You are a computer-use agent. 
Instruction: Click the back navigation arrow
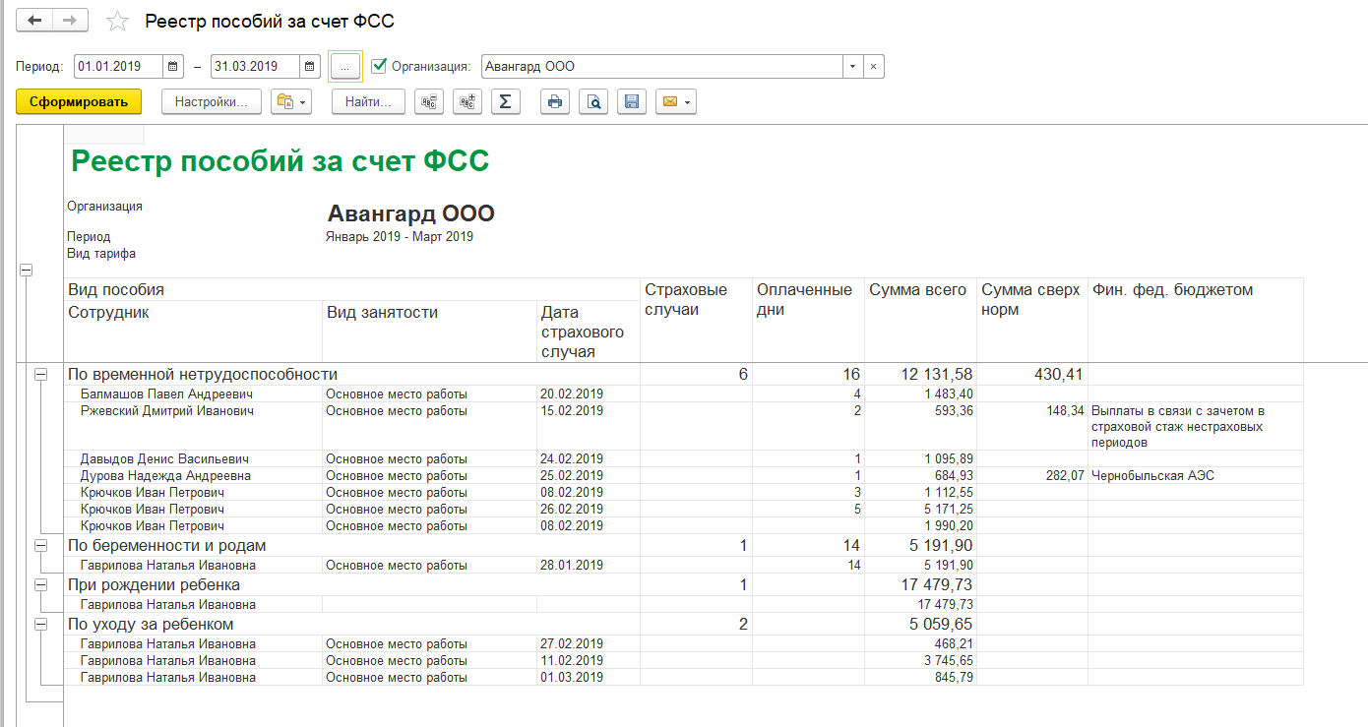34,21
